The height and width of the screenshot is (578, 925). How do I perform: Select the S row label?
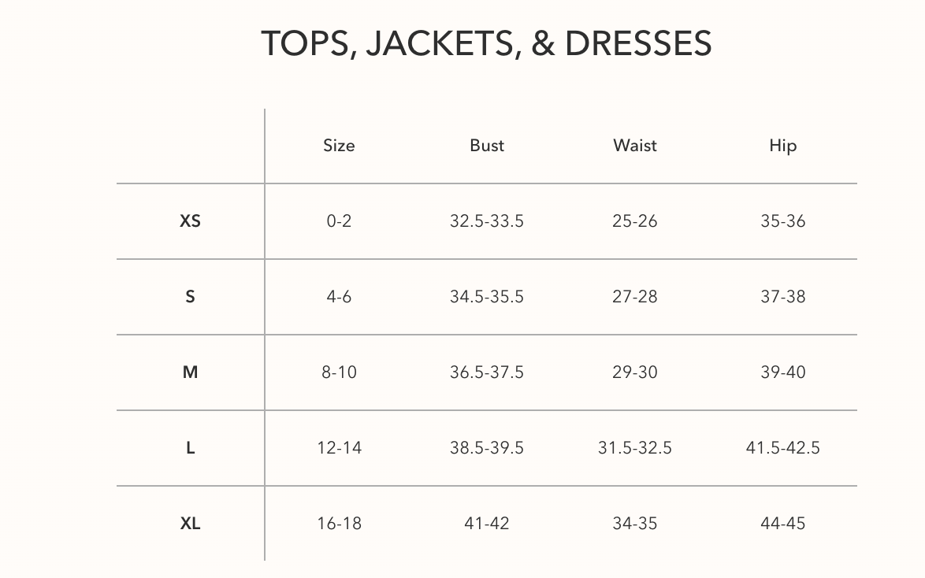[190, 297]
